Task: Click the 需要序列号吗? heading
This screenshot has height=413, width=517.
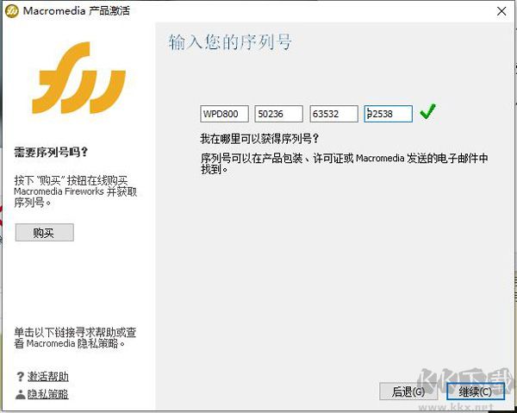Action: (51, 152)
